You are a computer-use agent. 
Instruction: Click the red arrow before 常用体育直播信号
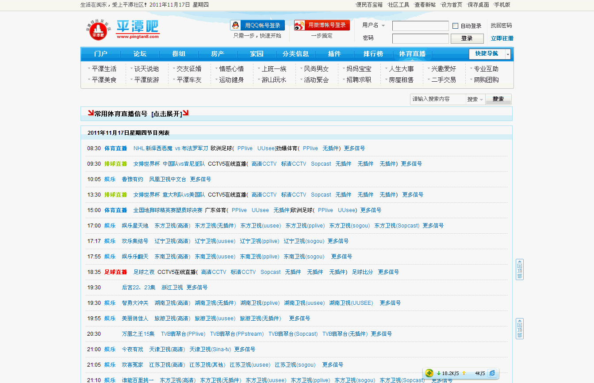(x=91, y=113)
